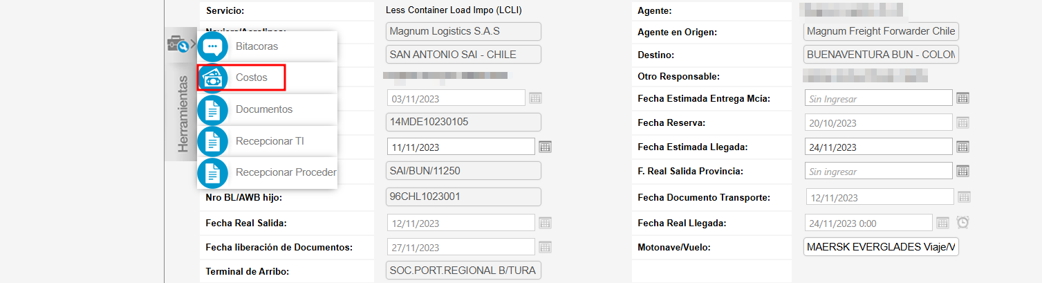The image size is (1042, 283).
Task: Open calendar for F. Real Salida Provincia
Action: point(963,171)
